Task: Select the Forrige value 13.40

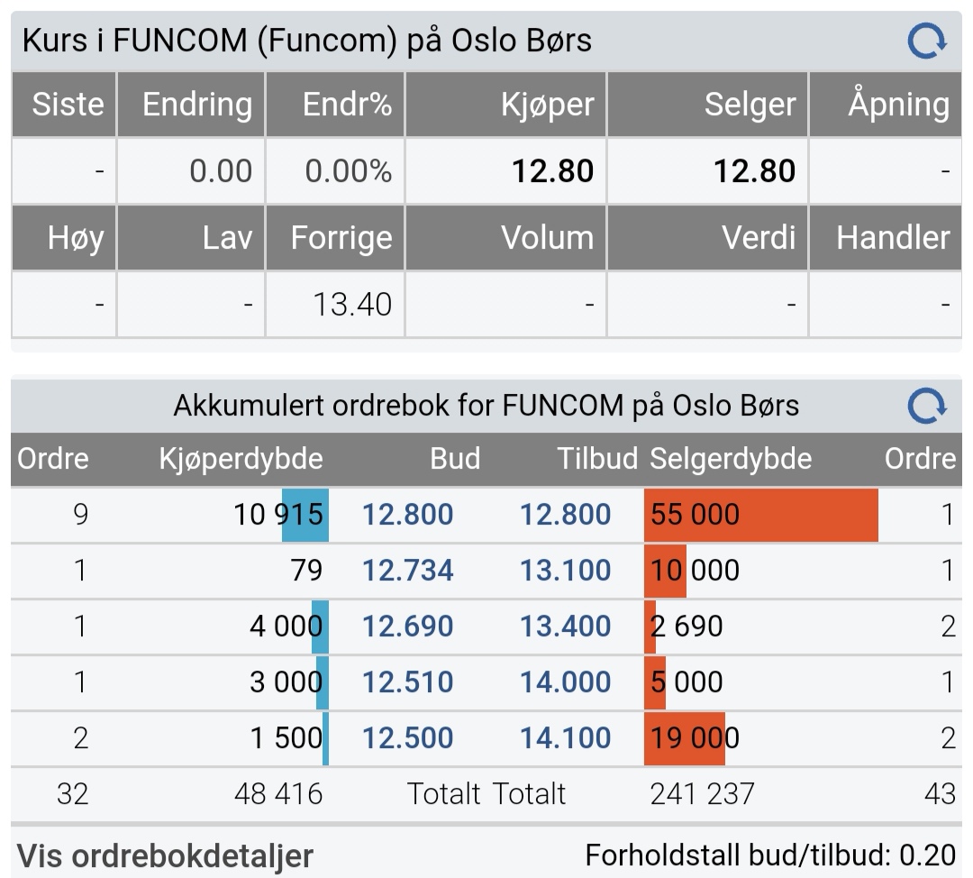Action: tap(352, 305)
